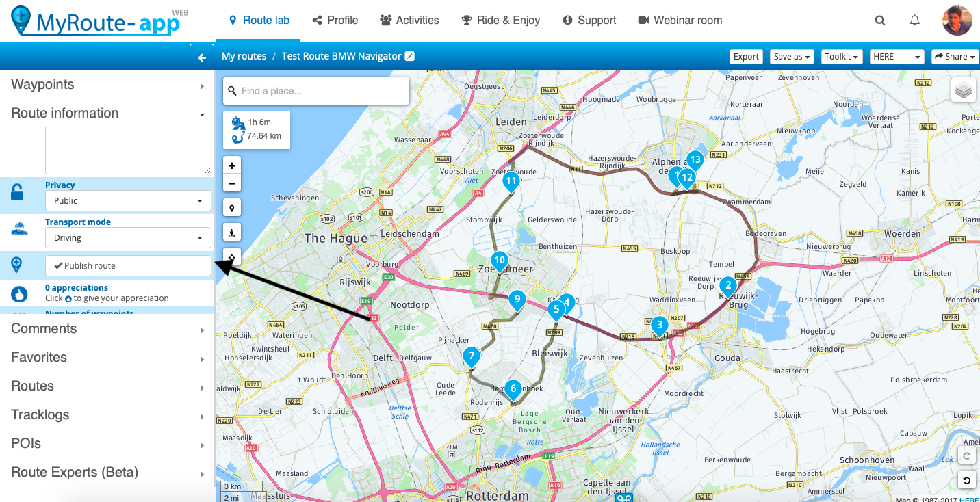
Task: Go to My routes breadcrumb
Action: (244, 56)
